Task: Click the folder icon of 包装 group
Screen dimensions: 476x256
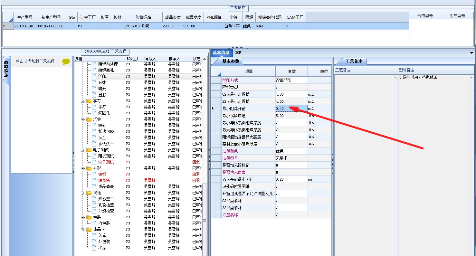Action: (89, 217)
